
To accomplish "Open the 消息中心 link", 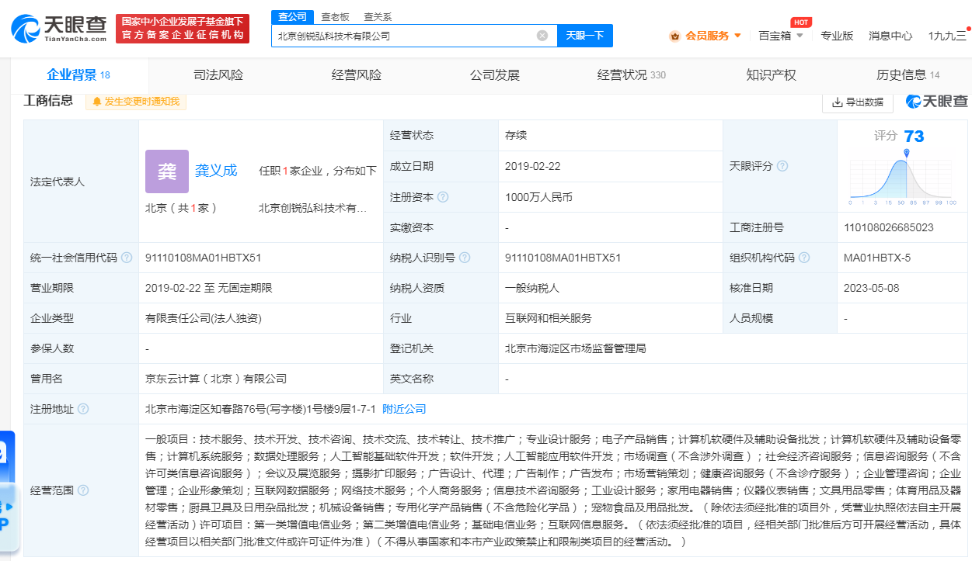I will 890,36.
